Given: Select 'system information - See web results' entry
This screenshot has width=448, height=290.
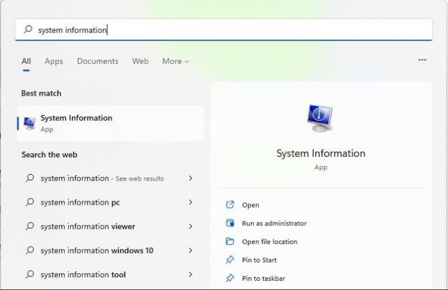Looking at the screenshot, I should 101,178.
